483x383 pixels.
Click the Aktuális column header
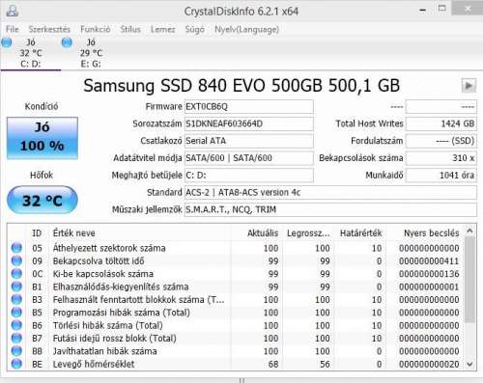(x=256, y=233)
